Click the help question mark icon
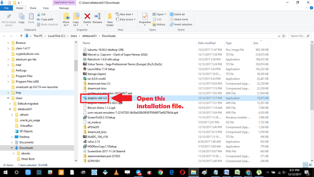This screenshot has height=177, width=314. pyautogui.click(x=312, y=8)
